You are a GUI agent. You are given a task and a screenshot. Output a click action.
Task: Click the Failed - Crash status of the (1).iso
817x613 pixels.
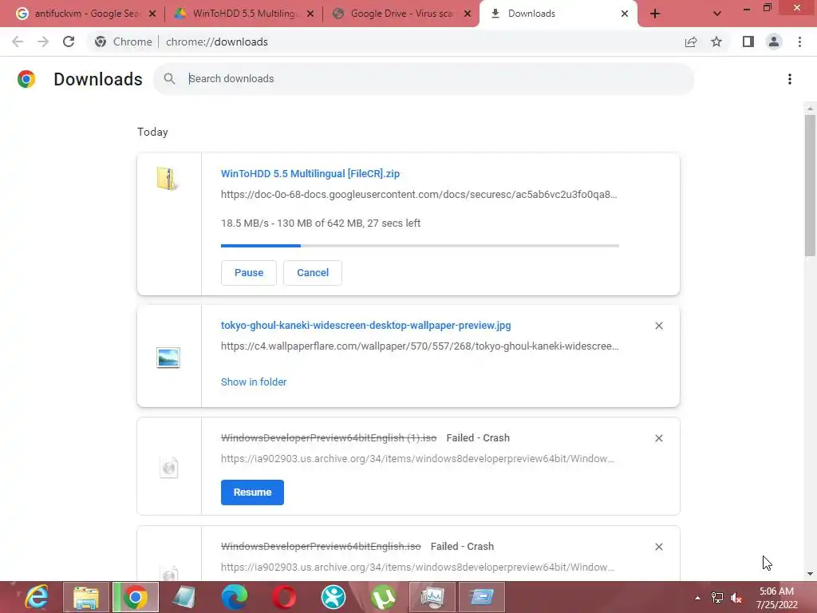click(x=478, y=438)
